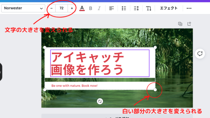Open more options three-dot menu
Viewport: 210px width, 118px height.
point(189,8)
